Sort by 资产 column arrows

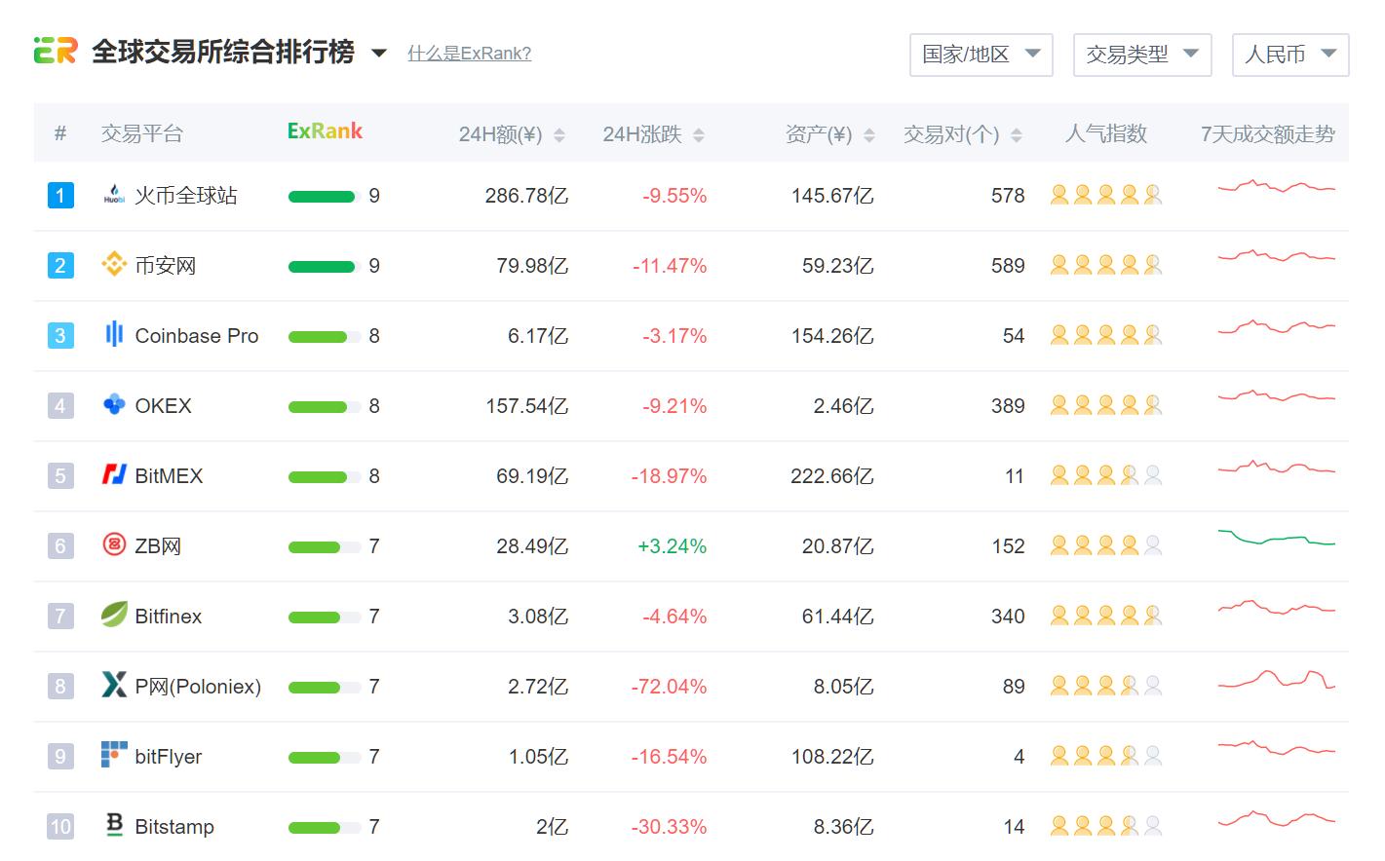pyautogui.click(x=869, y=135)
